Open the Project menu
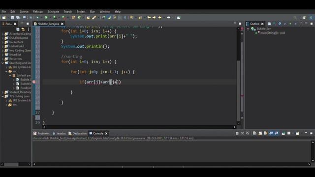The image size is (315, 177). [x=81, y=12]
